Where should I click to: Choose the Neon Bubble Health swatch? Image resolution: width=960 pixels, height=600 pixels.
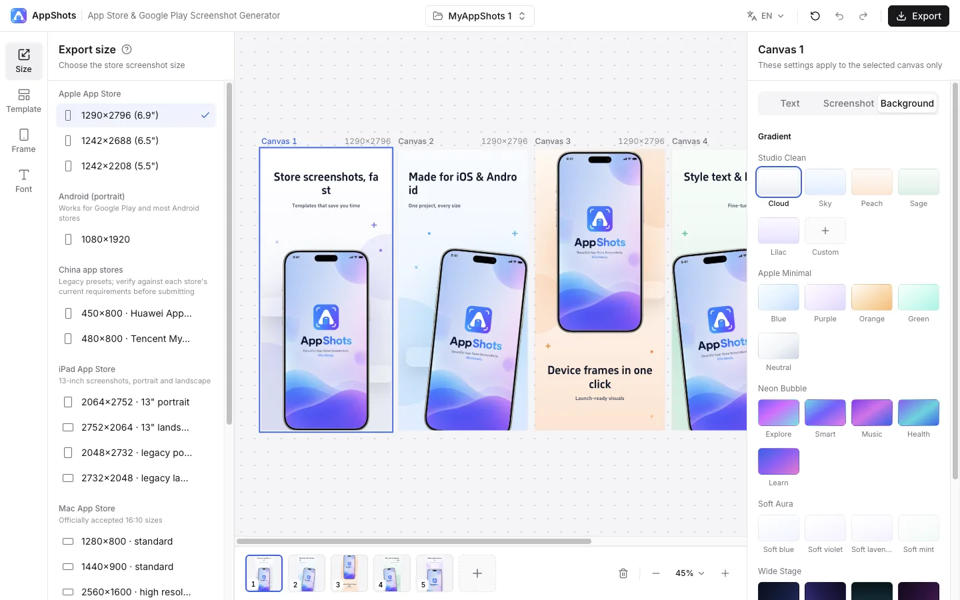pos(919,413)
